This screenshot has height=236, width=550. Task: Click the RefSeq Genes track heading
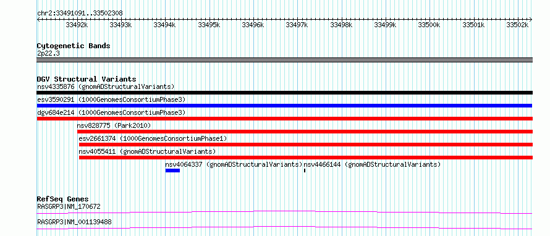pos(63,199)
